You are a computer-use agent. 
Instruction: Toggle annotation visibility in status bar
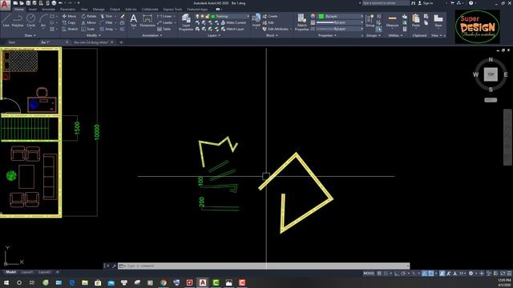click(442, 274)
